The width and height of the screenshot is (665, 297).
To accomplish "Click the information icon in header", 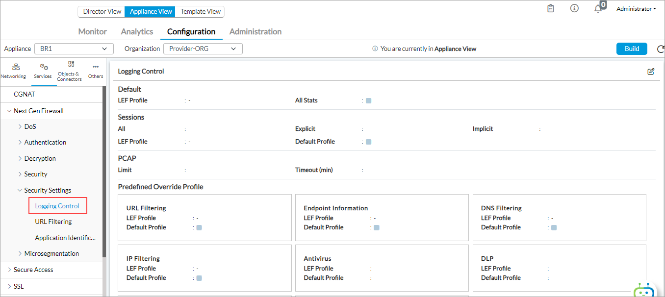I will pos(574,9).
